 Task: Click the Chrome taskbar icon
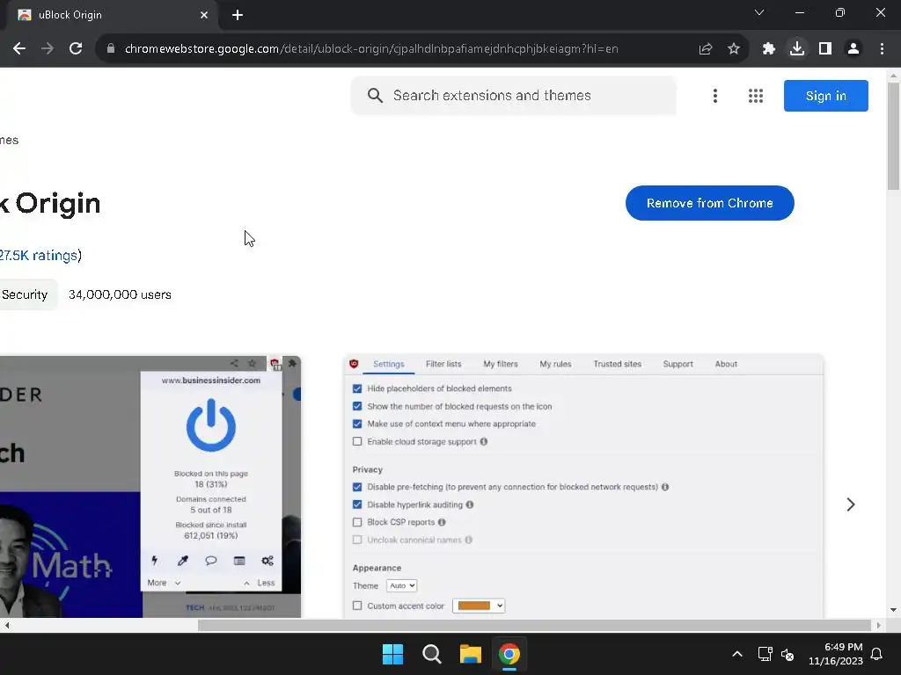click(509, 654)
